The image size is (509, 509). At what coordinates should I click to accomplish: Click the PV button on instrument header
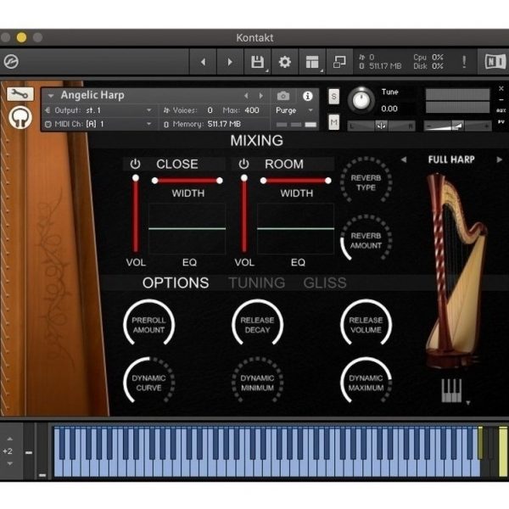pyautogui.click(x=501, y=121)
